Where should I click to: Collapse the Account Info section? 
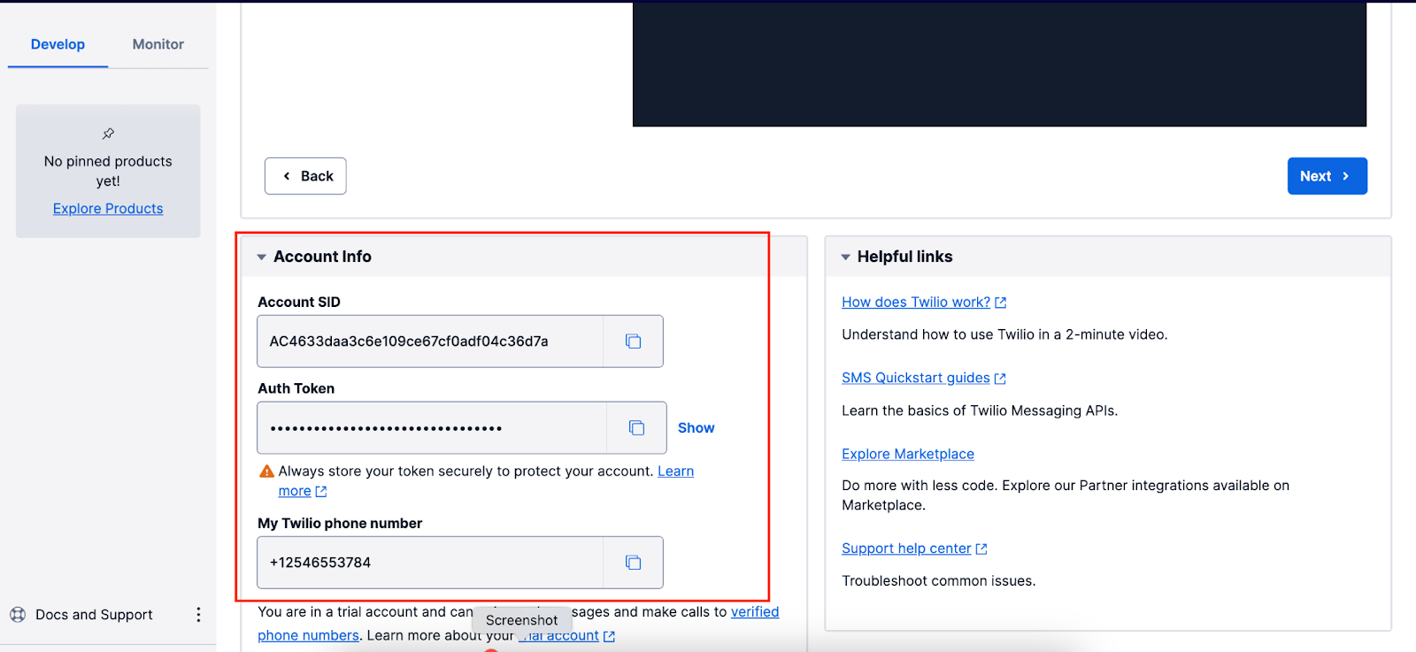(262, 257)
